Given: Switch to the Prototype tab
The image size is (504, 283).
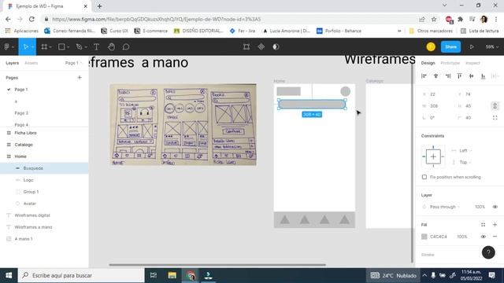Looking at the screenshot, I should click(450, 63).
